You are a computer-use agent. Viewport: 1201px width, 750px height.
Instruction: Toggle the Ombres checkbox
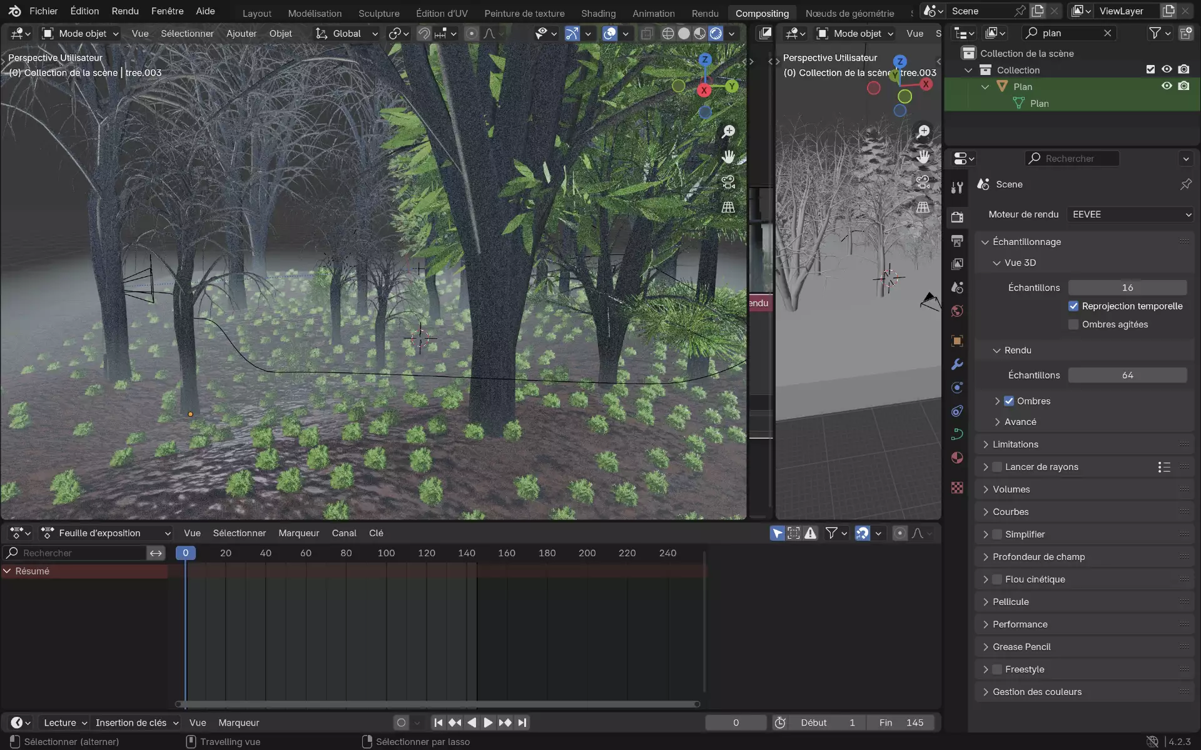(x=1009, y=401)
